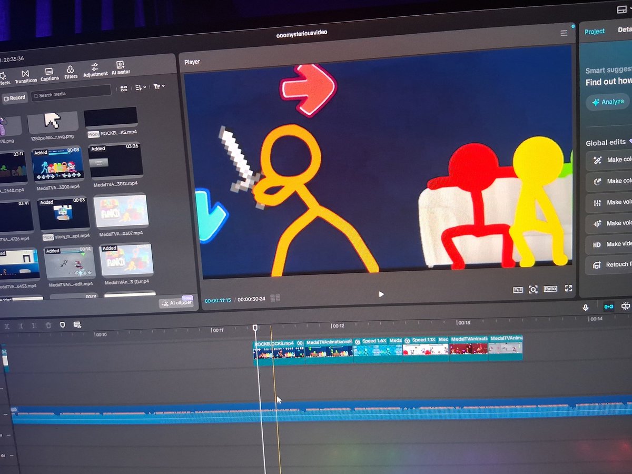This screenshot has height=474, width=632.
Task: Open the Player panel menu icon
Action: pyautogui.click(x=564, y=33)
